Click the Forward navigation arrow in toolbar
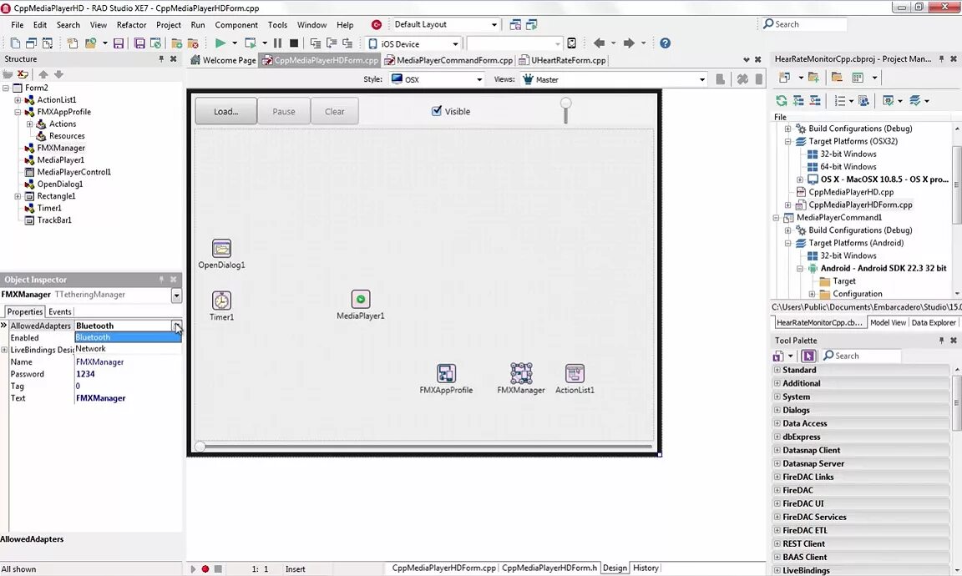 tap(629, 43)
